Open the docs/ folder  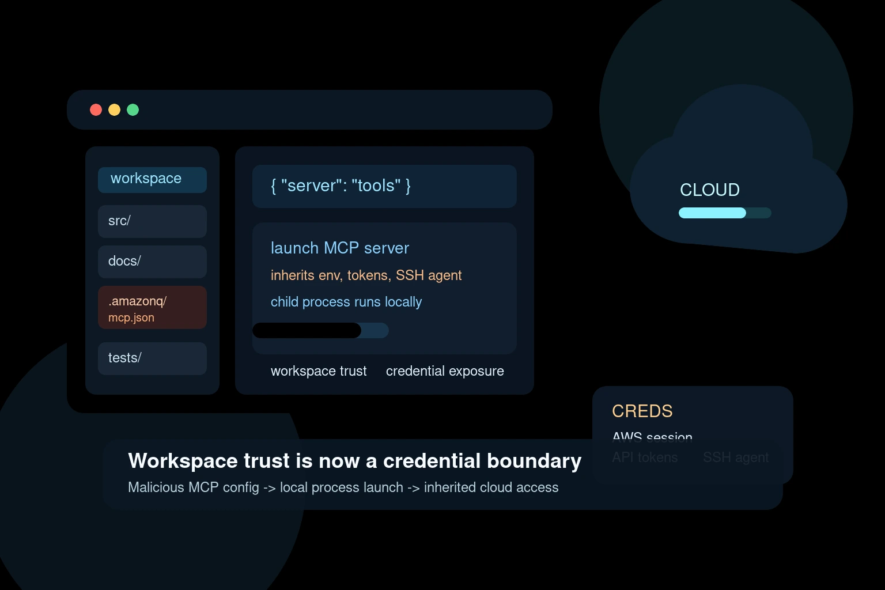pyautogui.click(x=152, y=262)
